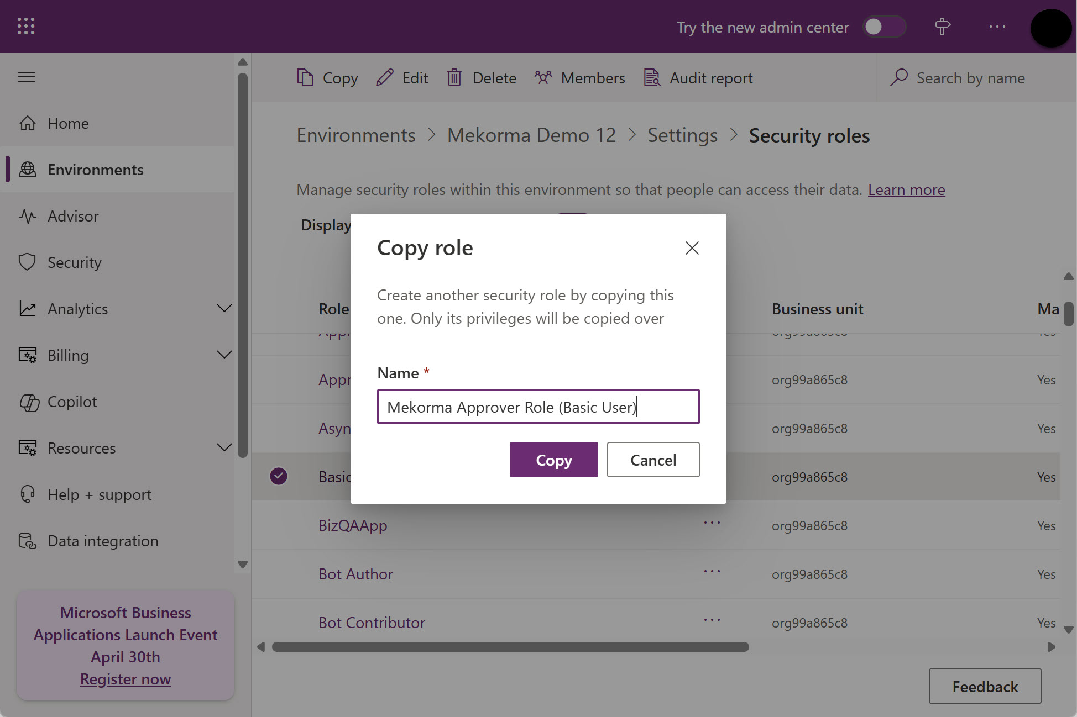Open the app launcher waffle icon
This screenshot has width=1077, height=717.
26,26
